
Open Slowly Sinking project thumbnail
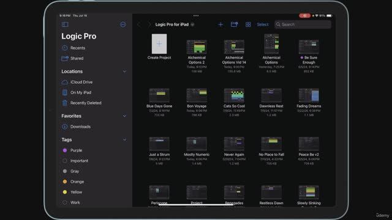pyautogui.click(x=309, y=193)
